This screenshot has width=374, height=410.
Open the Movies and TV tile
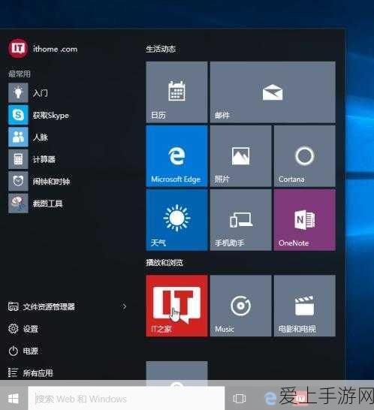pos(305,306)
